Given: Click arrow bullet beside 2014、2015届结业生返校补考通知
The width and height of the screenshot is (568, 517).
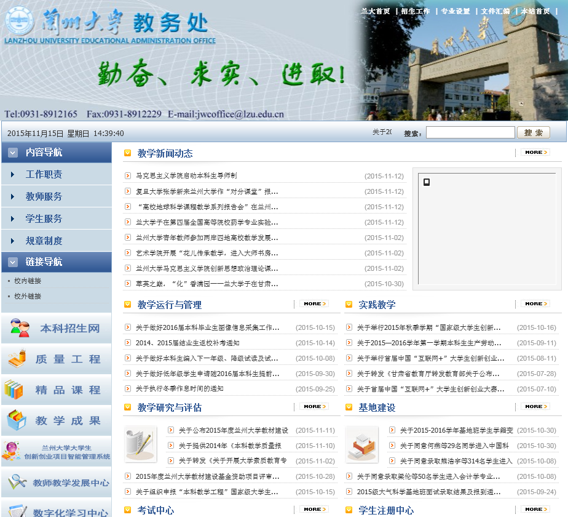Looking at the screenshot, I should [127, 342].
